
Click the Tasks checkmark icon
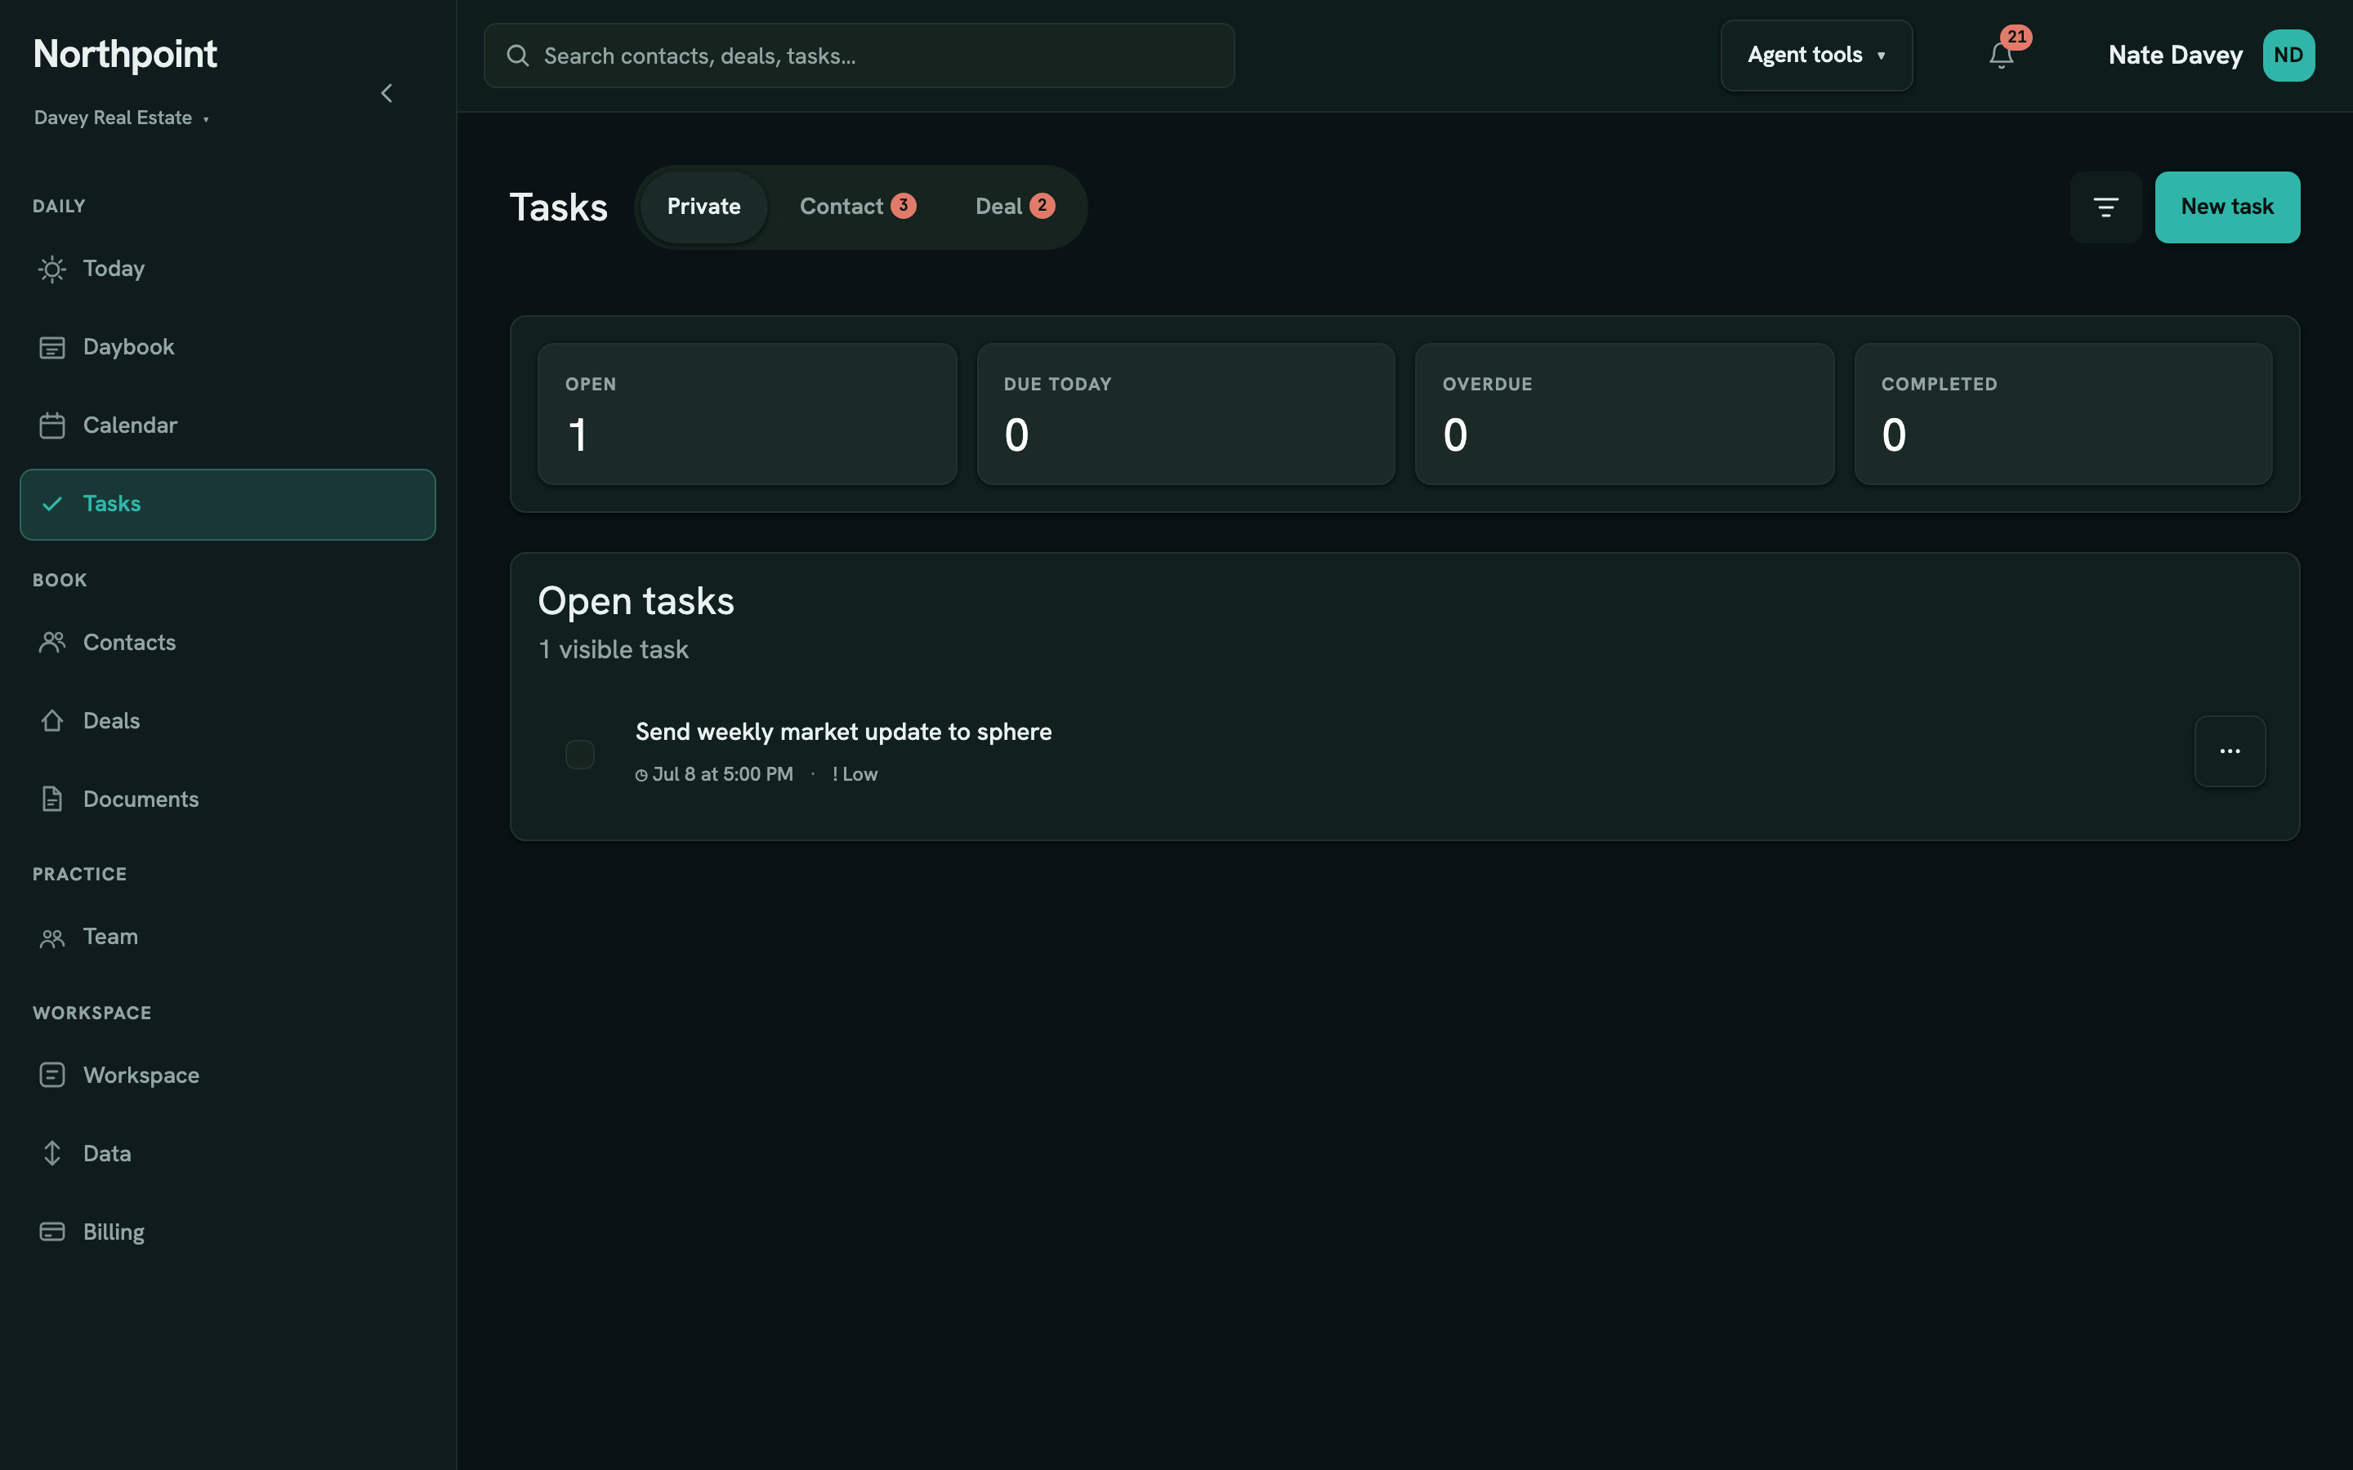tap(52, 504)
